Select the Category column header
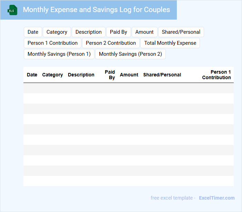This screenshot has height=212, width=242. (52, 75)
